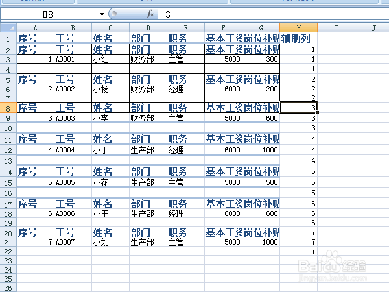The height and width of the screenshot is (292, 389).
Task: Click cell C15 containing 小花
Action: click(110, 182)
